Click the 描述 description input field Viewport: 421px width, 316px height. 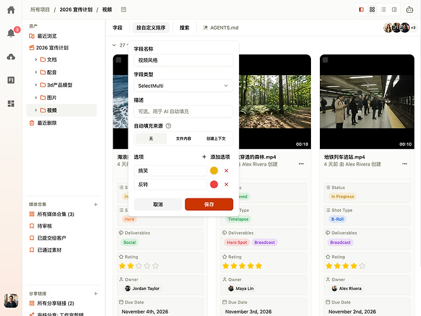click(183, 111)
